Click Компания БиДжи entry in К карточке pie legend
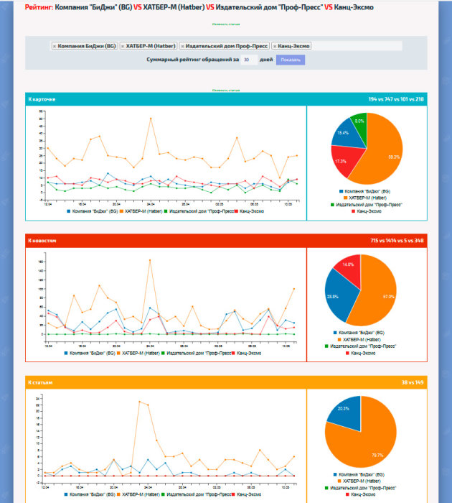This screenshot has height=503, width=452. tap(364, 192)
